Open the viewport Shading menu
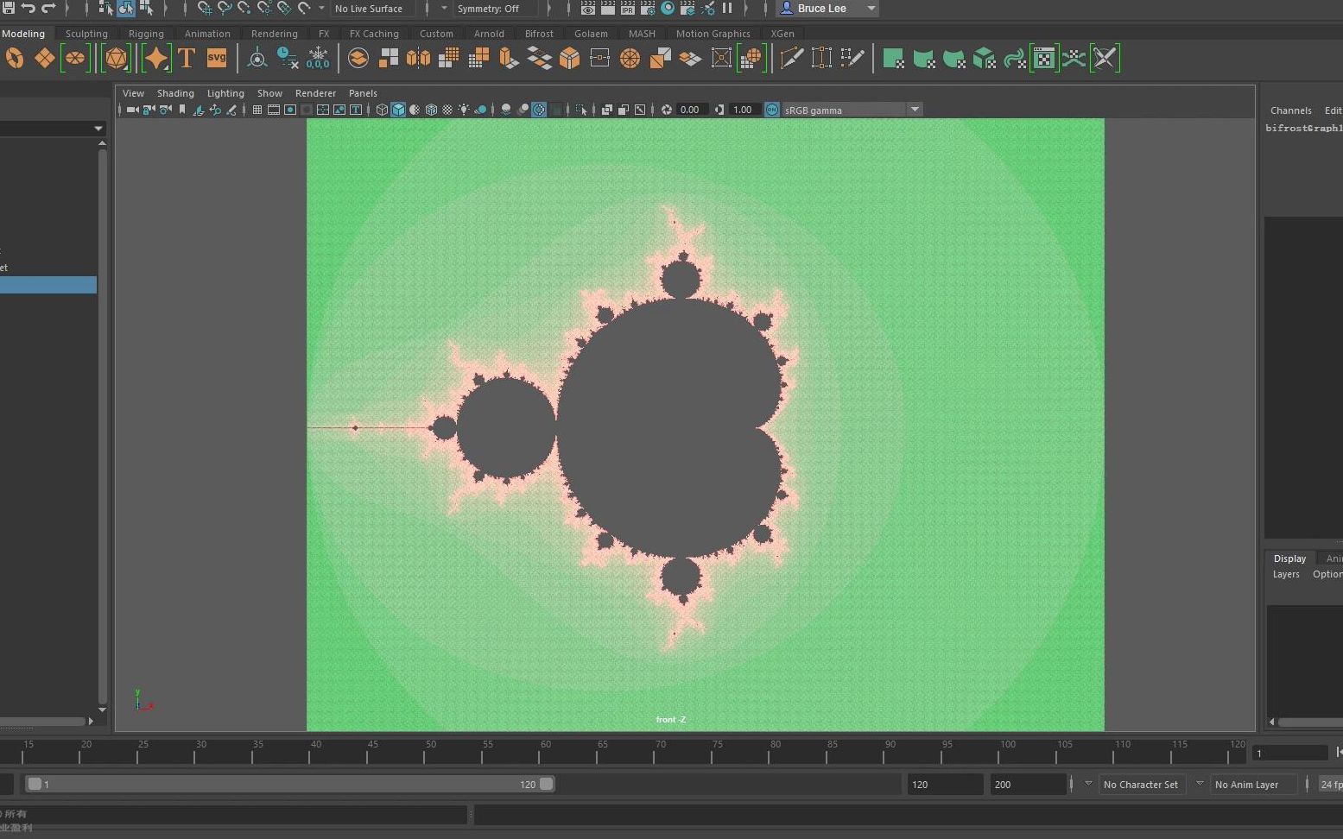 175,93
